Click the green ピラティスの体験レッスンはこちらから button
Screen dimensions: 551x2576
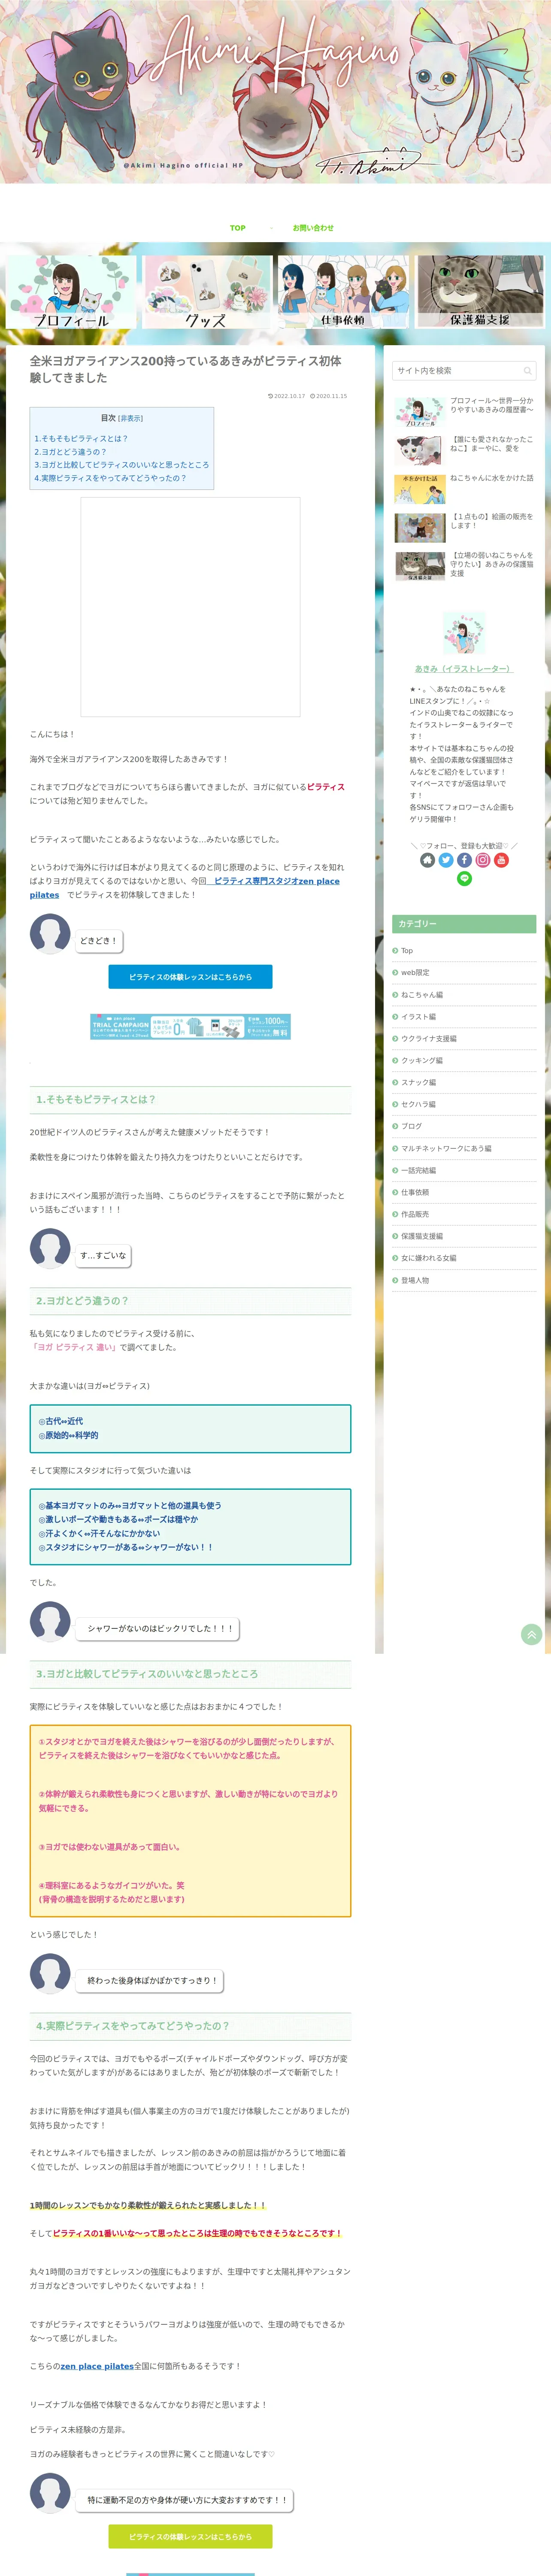pos(190,2537)
